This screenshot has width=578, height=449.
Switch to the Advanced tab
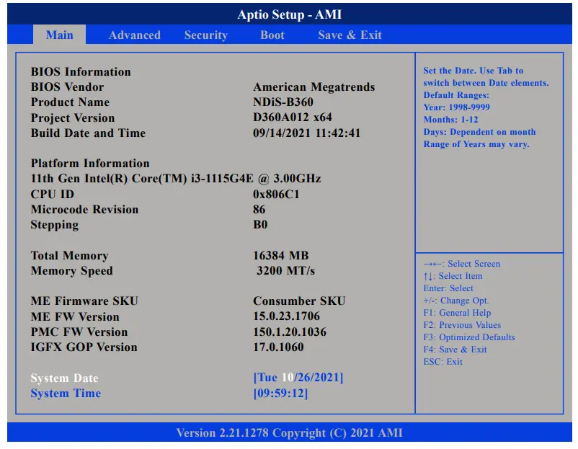[134, 35]
